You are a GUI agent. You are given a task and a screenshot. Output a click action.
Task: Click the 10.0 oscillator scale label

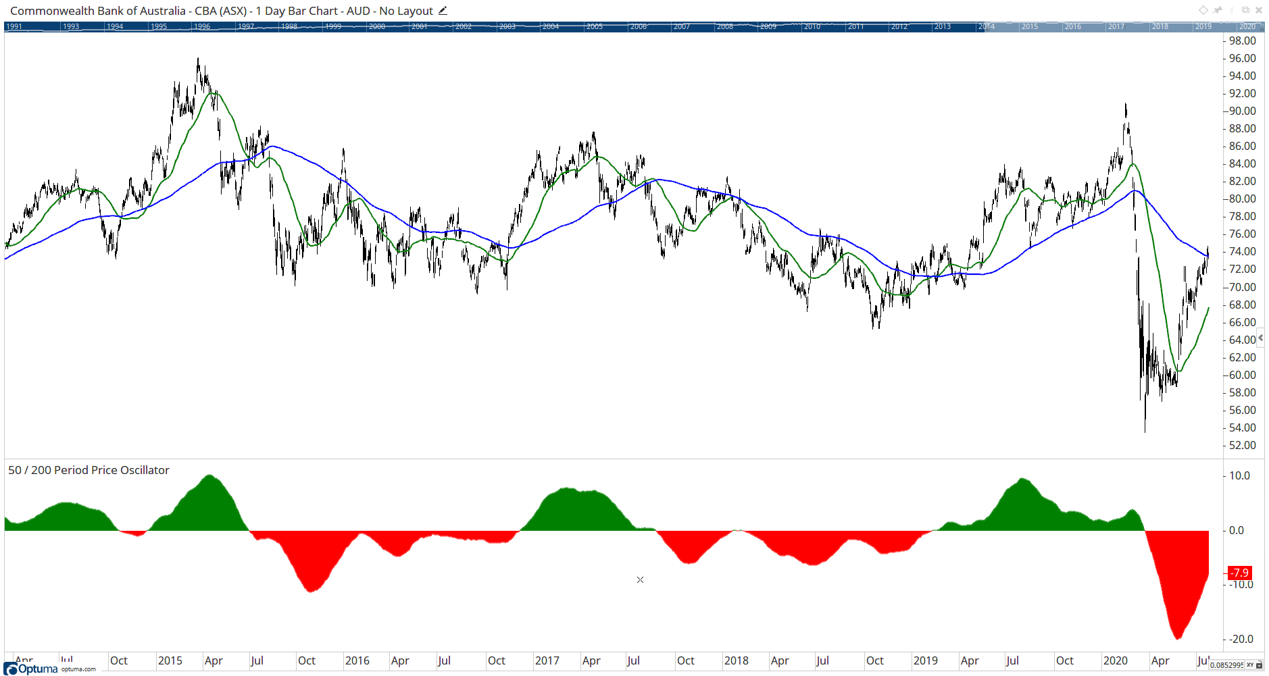coord(1239,475)
